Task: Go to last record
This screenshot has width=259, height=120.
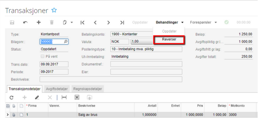Action: click(x=122, y=23)
